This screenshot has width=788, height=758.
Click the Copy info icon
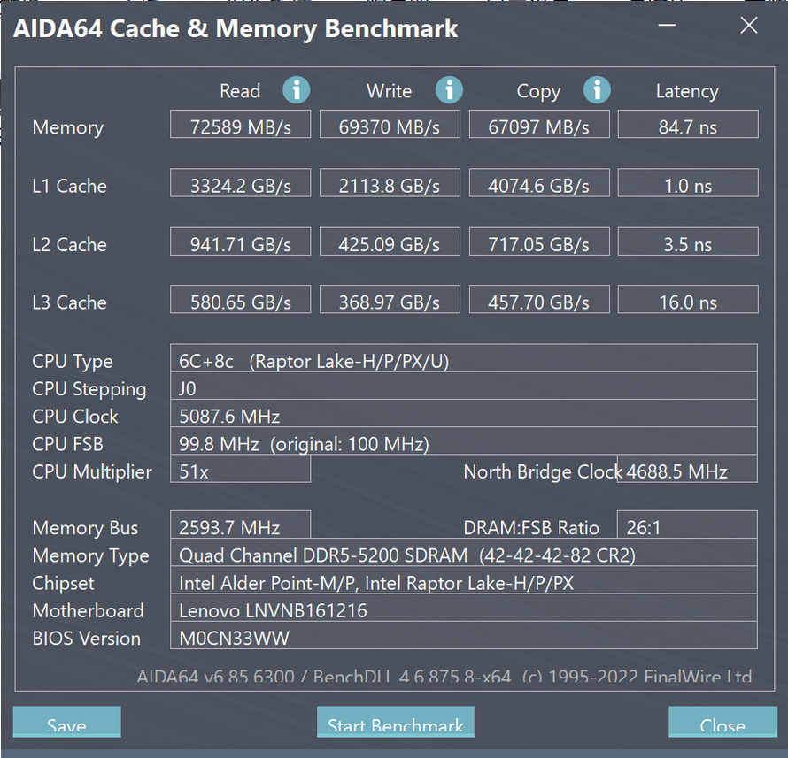[x=597, y=90]
